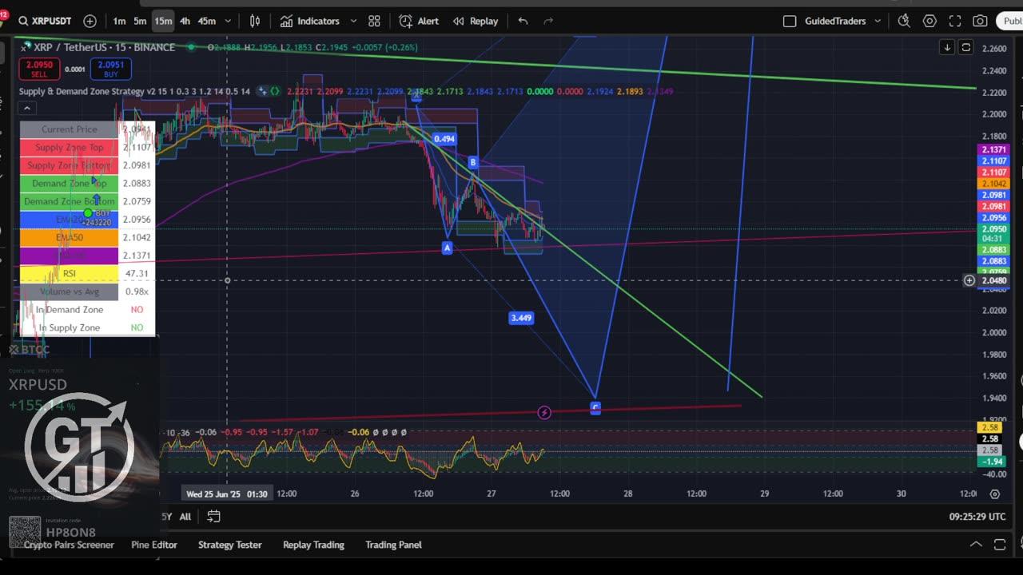Select the 1m timeframe

click(119, 21)
